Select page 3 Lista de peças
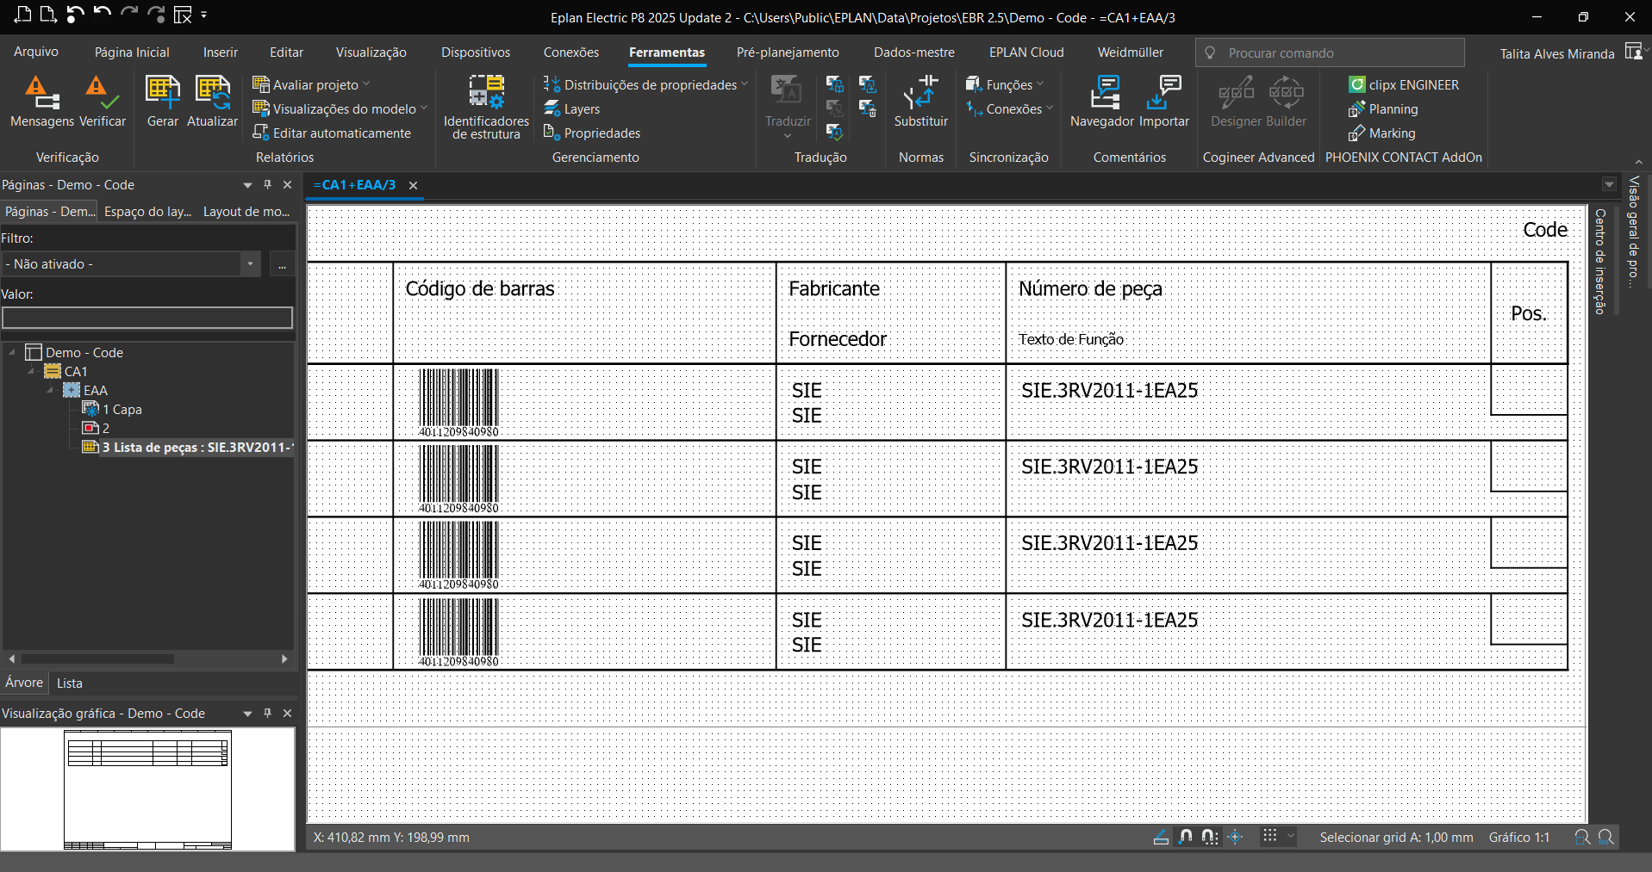This screenshot has width=1652, height=872. (x=188, y=447)
